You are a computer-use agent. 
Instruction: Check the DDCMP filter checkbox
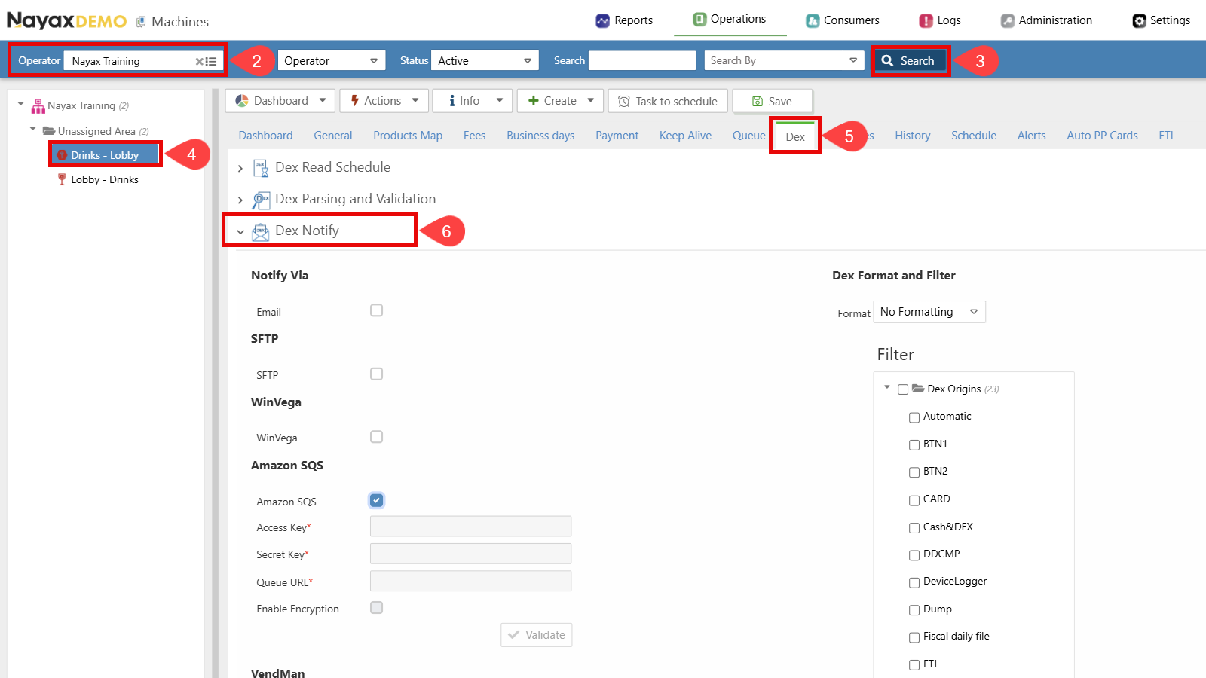point(914,555)
